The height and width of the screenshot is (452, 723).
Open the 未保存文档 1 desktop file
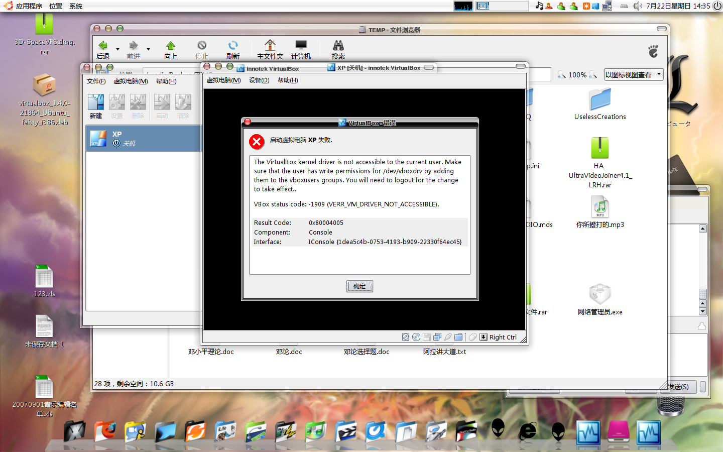pyautogui.click(x=44, y=331)
